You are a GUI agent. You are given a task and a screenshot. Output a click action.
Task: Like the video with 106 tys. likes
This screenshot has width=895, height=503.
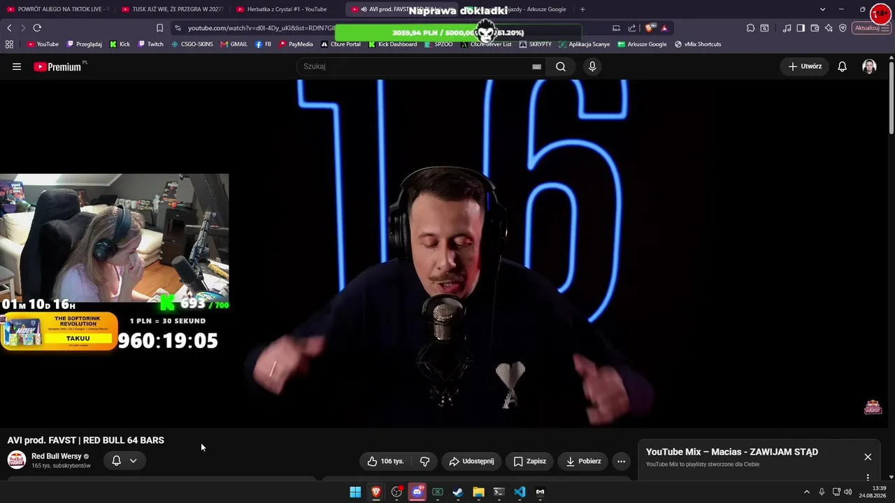point(386,461)
